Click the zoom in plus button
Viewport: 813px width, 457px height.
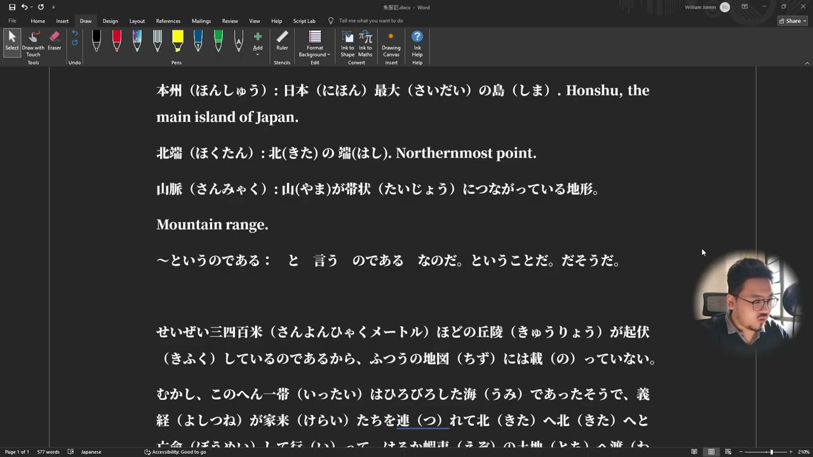792,452
